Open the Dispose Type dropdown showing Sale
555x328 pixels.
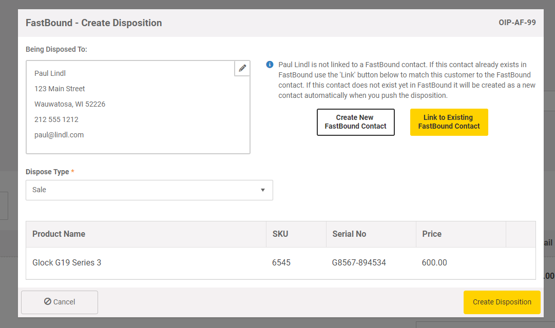click(x=149, y=190)
